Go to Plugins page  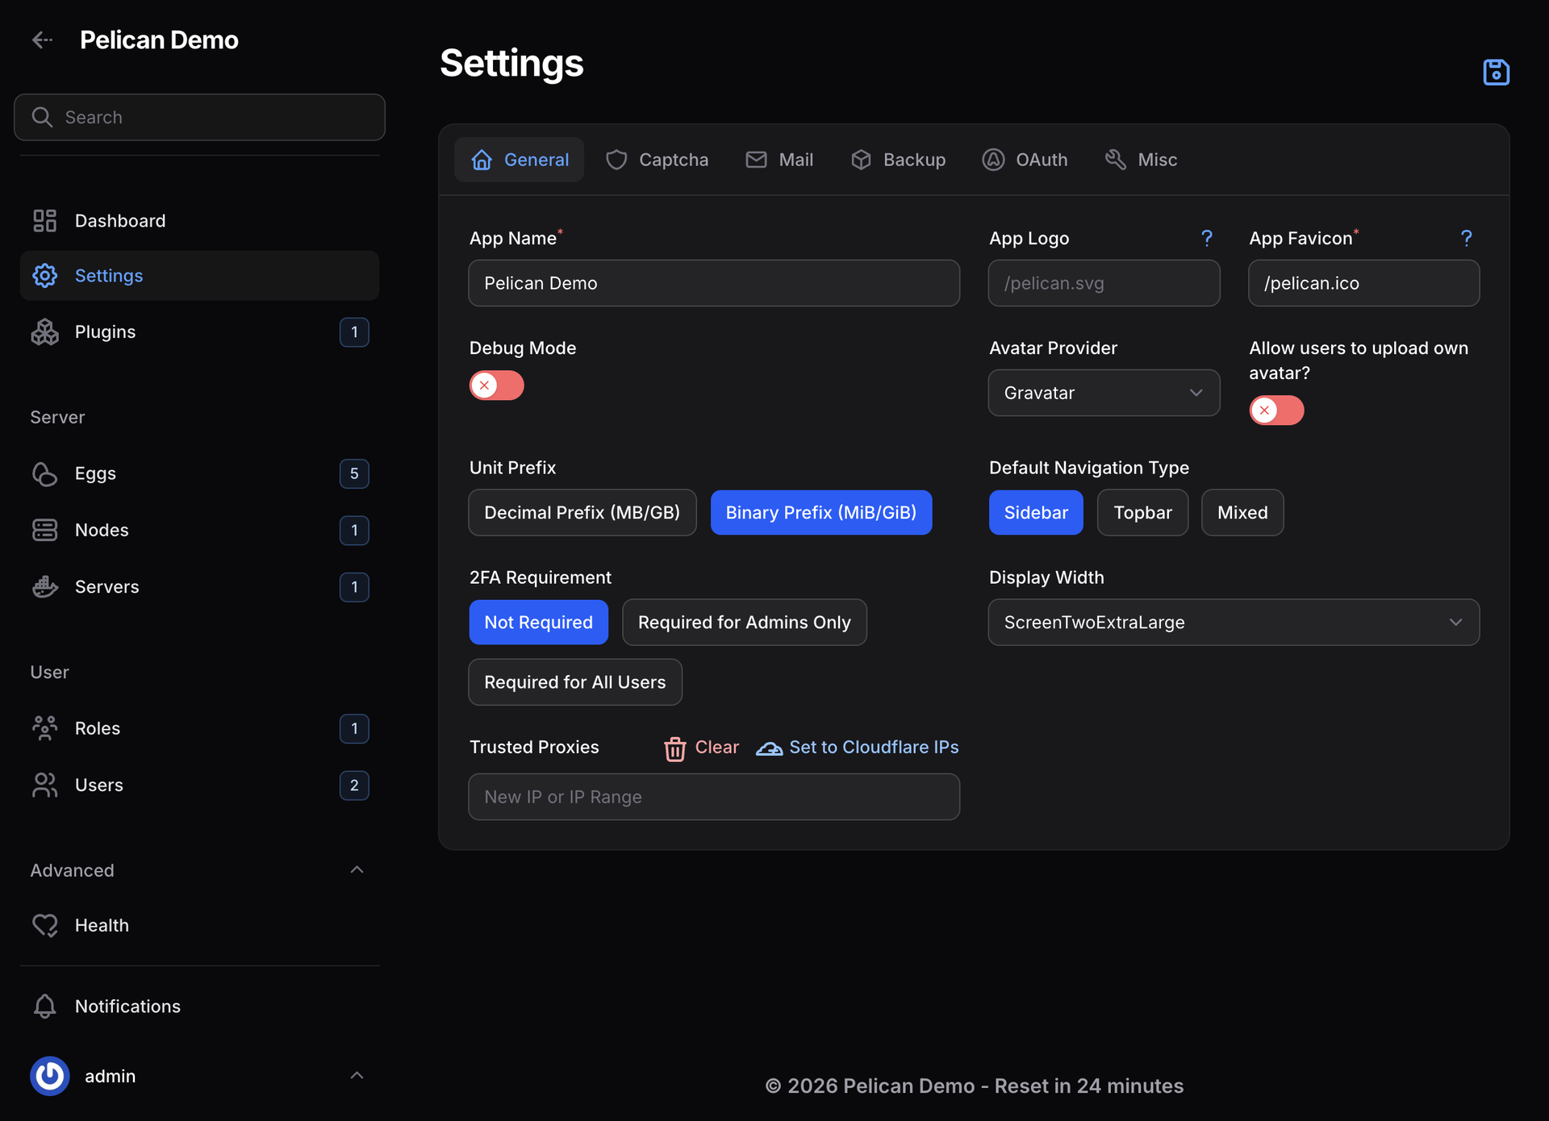click(x=199, y=332)
